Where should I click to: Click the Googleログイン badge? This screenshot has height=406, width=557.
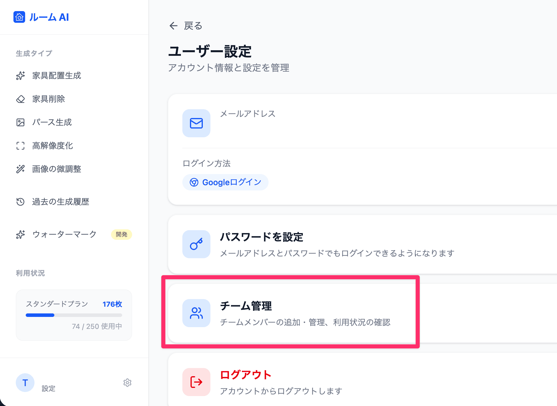pyautogui.click(x=225, y=182)
